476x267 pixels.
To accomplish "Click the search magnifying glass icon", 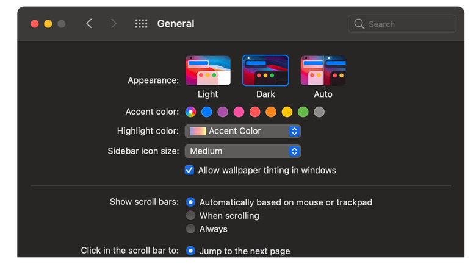I will [x=359, y=24].
